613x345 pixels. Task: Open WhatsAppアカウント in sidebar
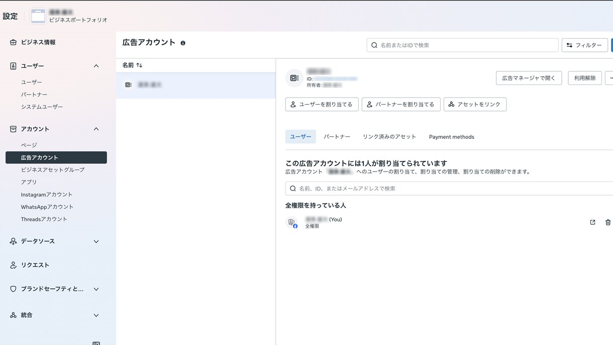[x=47, y=207]
